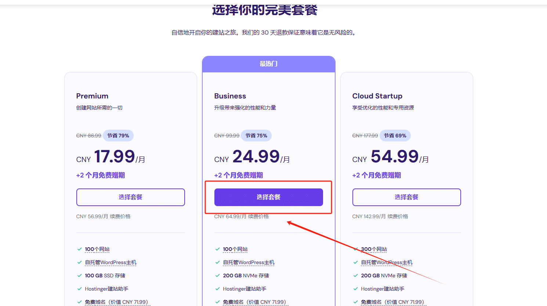The width and height of the screenshot is (547, 306).
Task: Click the CNY 54.99/月 price
Action: click(391, 157)
